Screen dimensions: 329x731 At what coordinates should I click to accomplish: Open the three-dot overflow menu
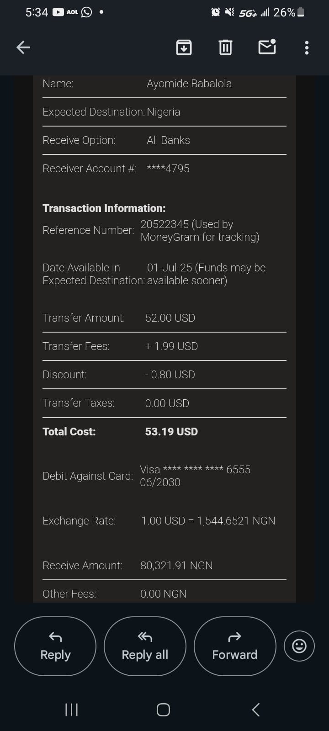(x=307, y=48)
